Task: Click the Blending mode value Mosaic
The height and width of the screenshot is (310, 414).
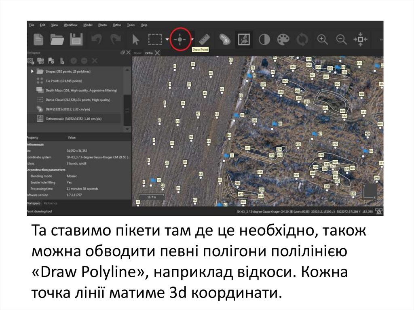Action: (72, 176)
